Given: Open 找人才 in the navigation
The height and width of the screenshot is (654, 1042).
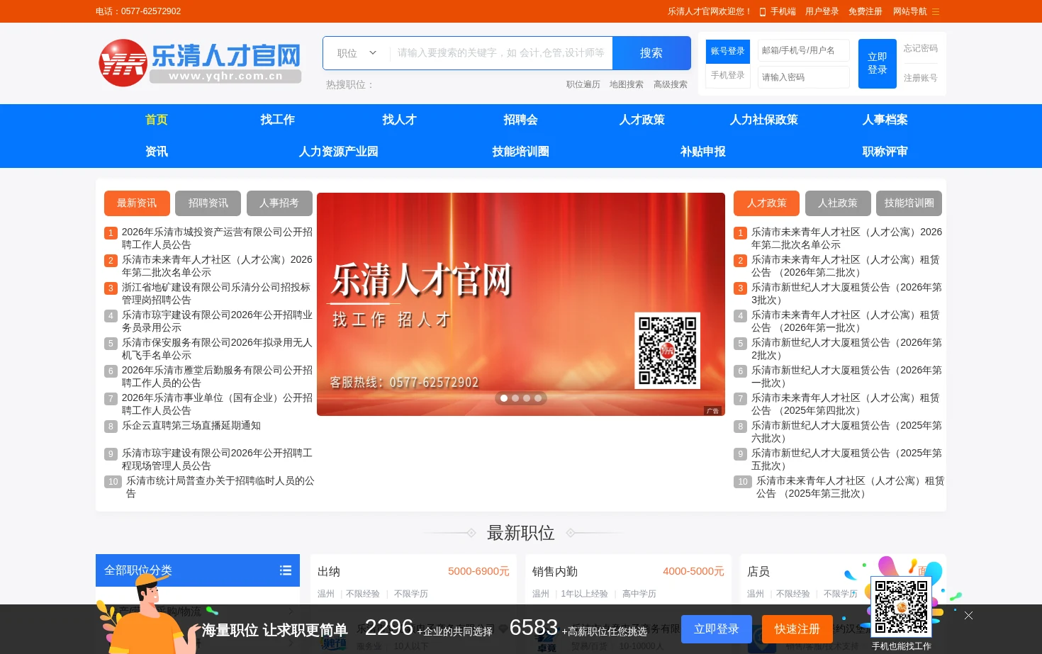Looking at the screenshot, I should tap(399, 120).
